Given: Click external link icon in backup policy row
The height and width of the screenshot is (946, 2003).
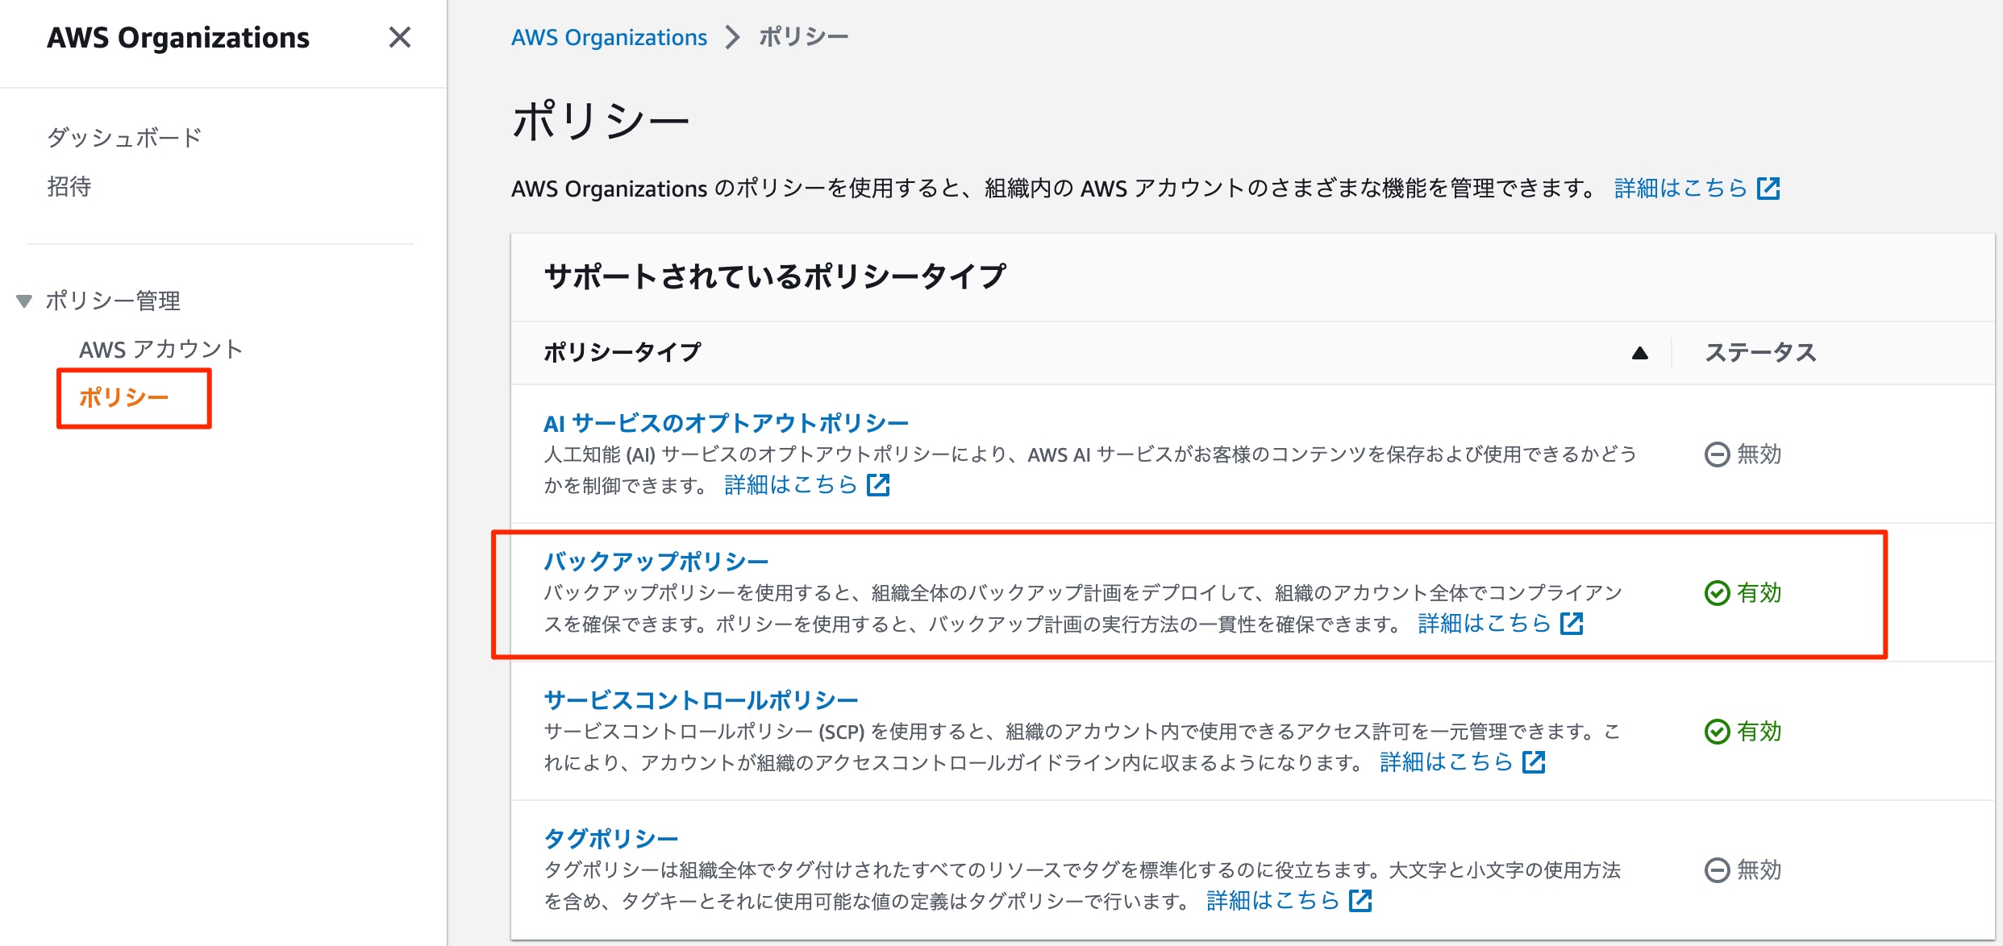Looking at the screenshot, I should [x=1572, y=623].
